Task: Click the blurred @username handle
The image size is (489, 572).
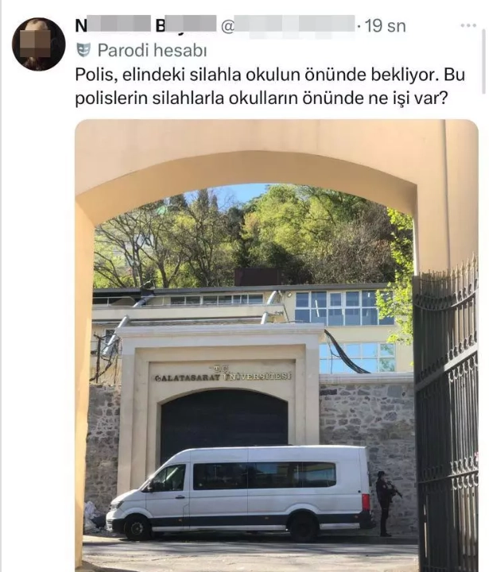Action: 288,25
